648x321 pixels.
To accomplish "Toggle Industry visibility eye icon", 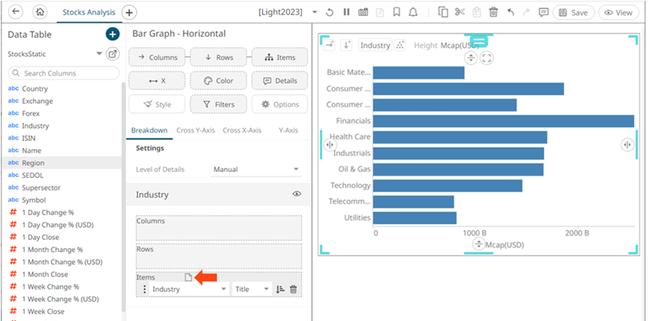I will [297, 194].
